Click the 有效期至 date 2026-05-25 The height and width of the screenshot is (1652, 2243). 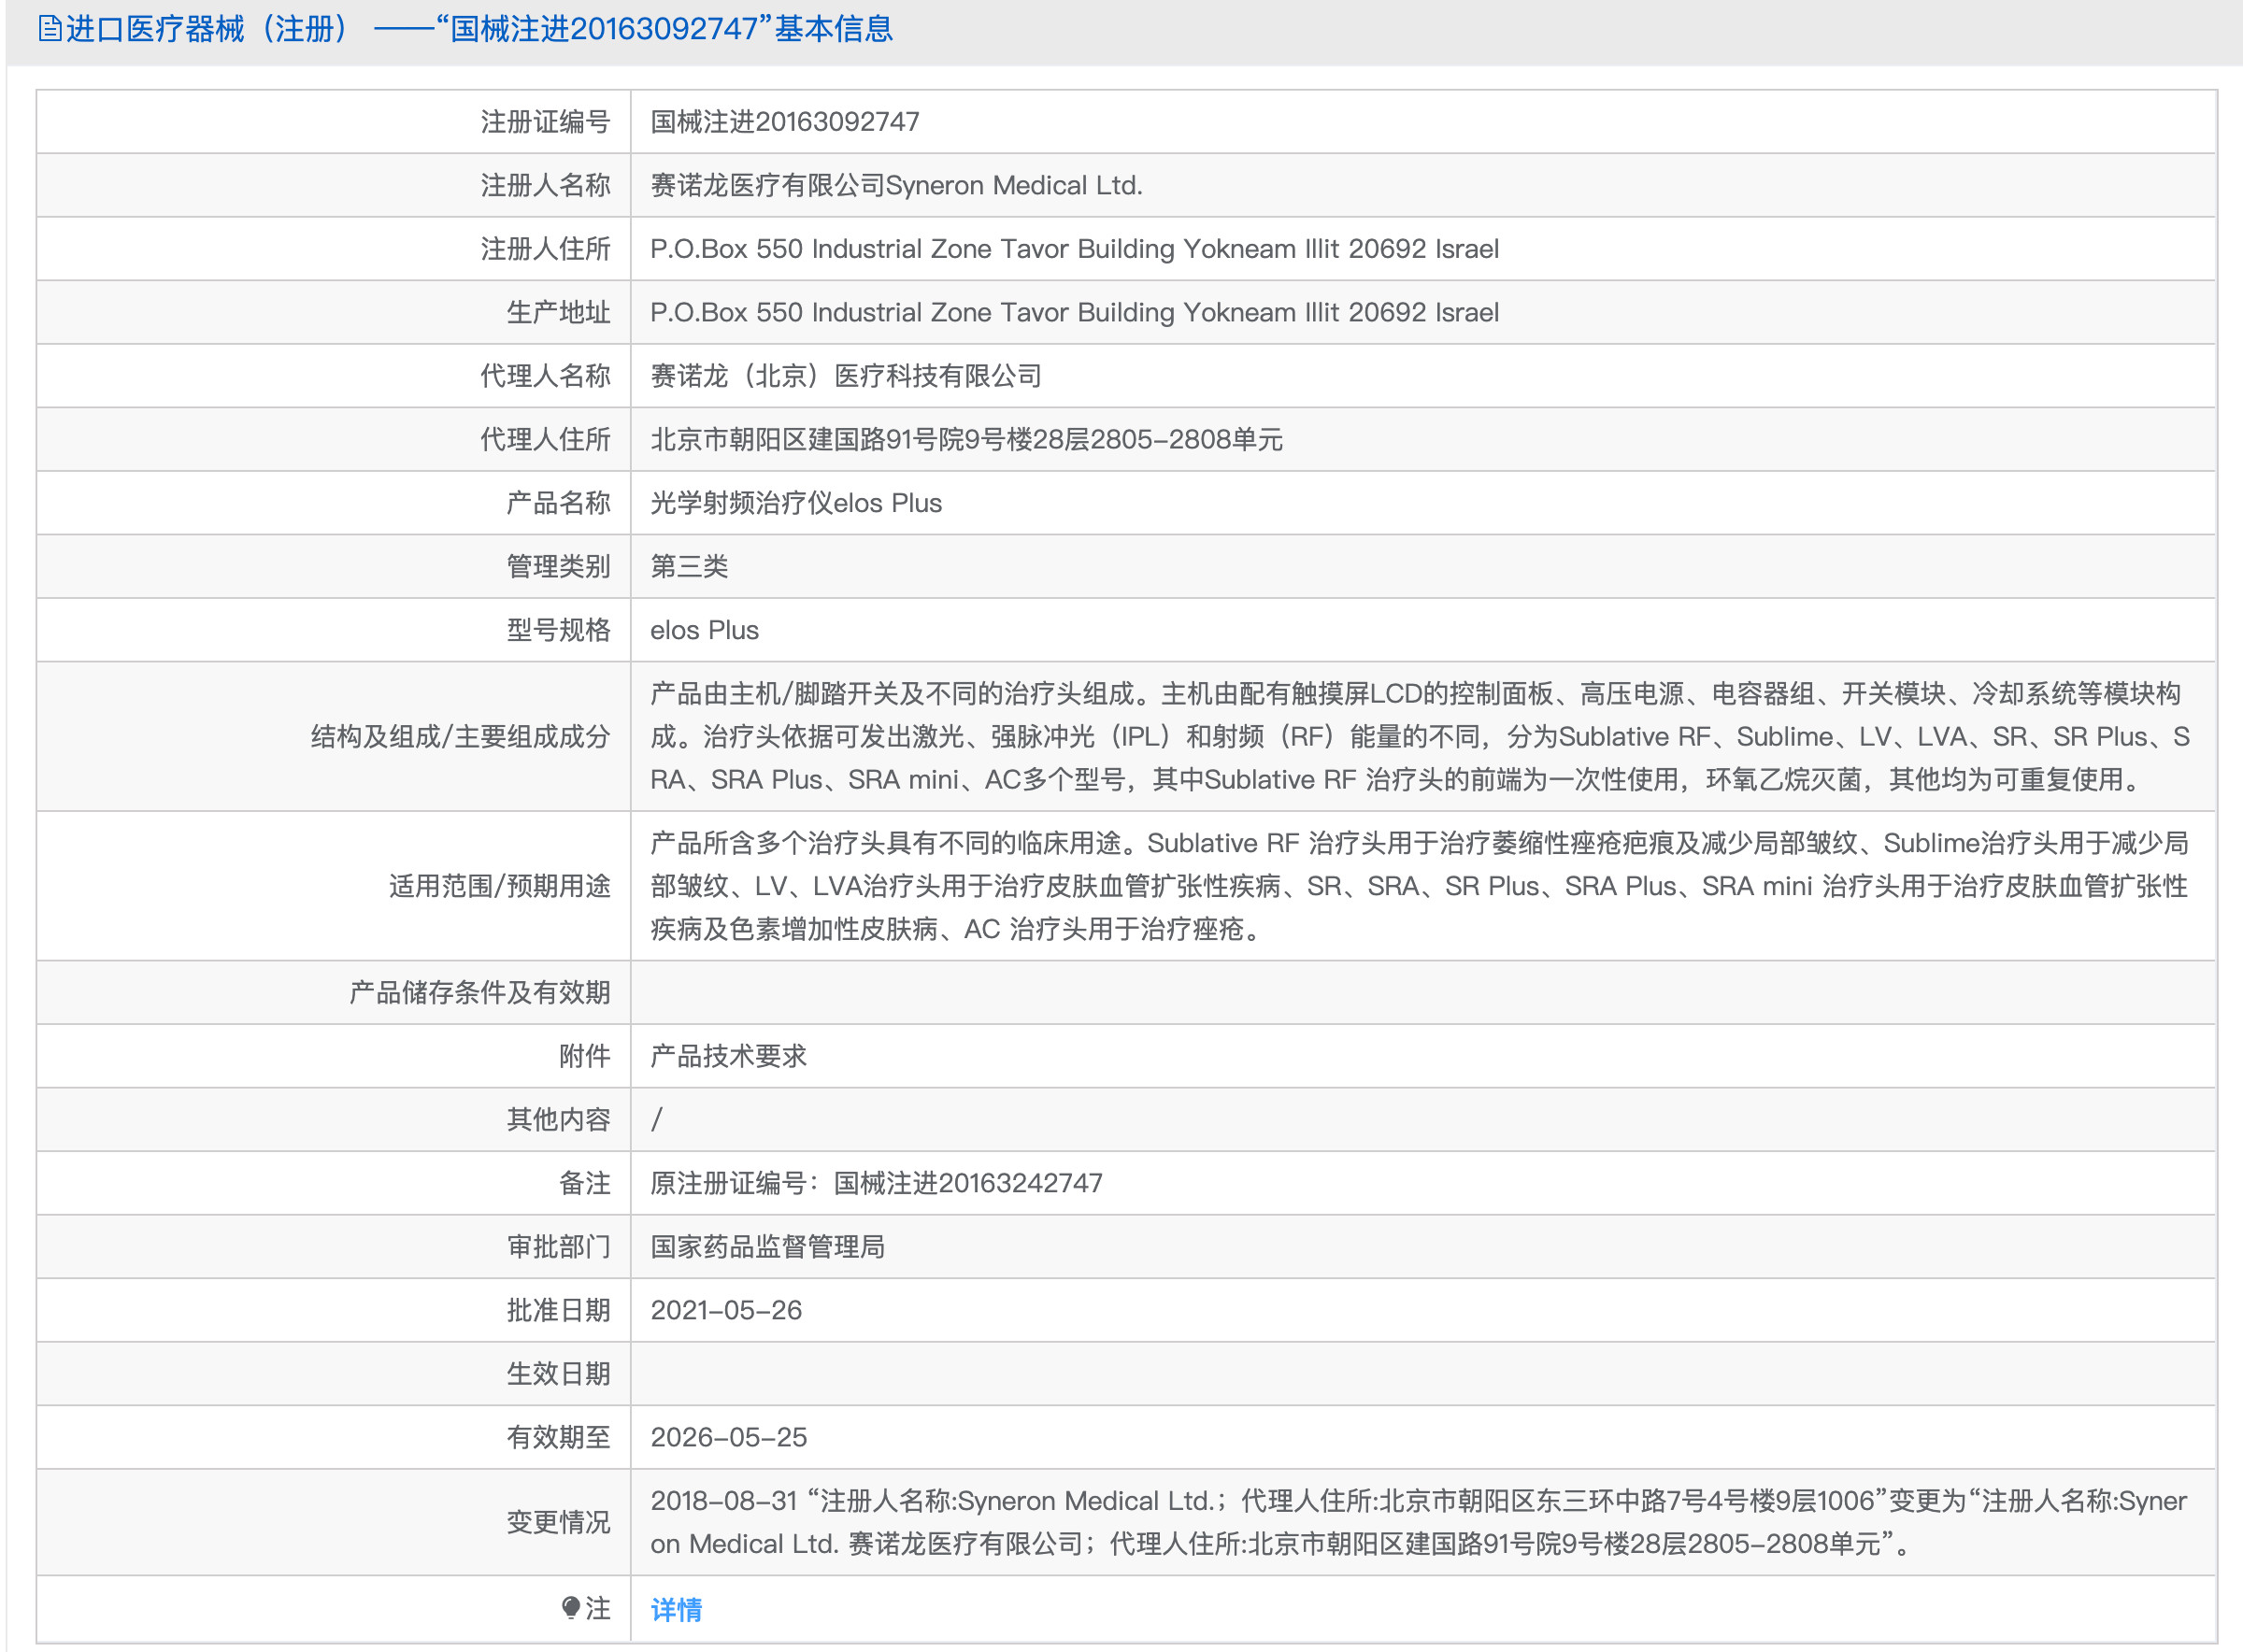pos(726,1437)
